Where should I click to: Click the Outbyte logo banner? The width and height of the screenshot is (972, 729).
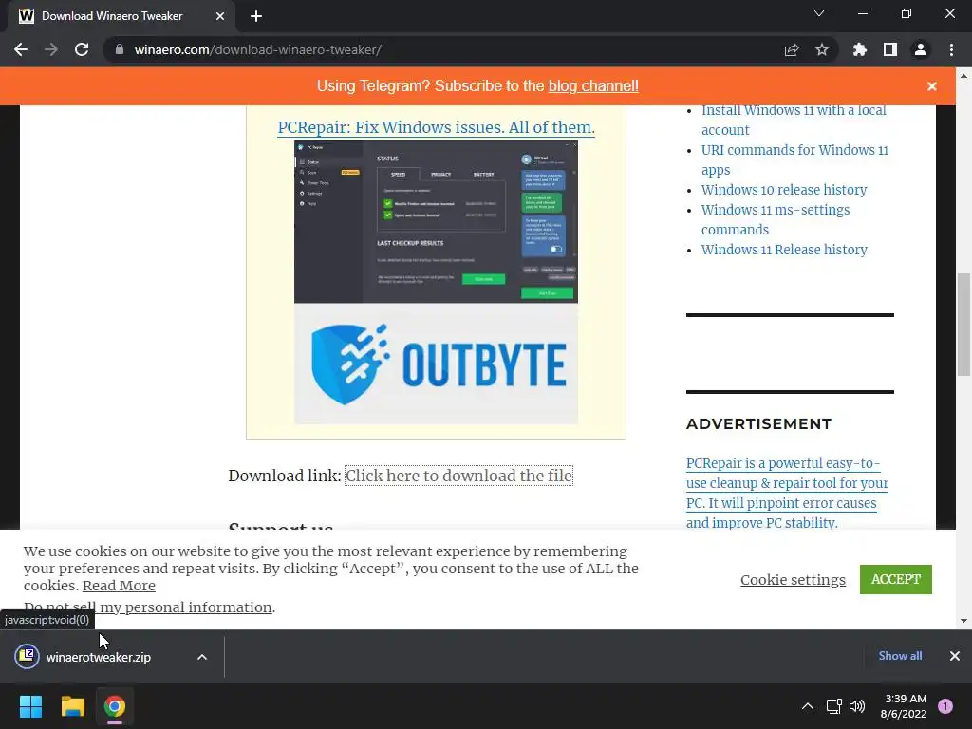[x=436, y=364]
